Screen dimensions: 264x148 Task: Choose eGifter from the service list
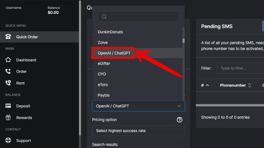point(137,63)
